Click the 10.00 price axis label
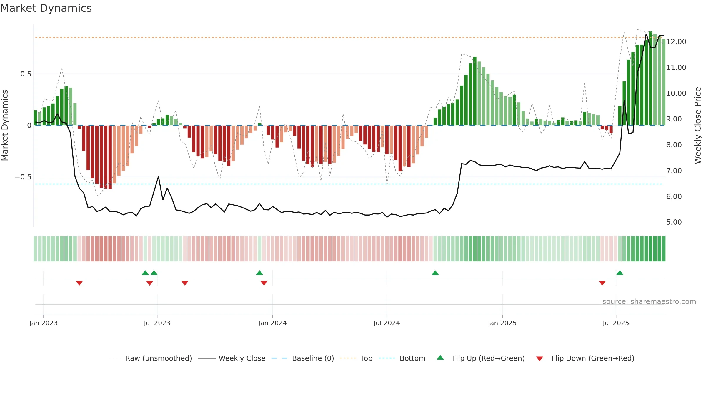Viewport: 706px width, 397px height. 676,93
